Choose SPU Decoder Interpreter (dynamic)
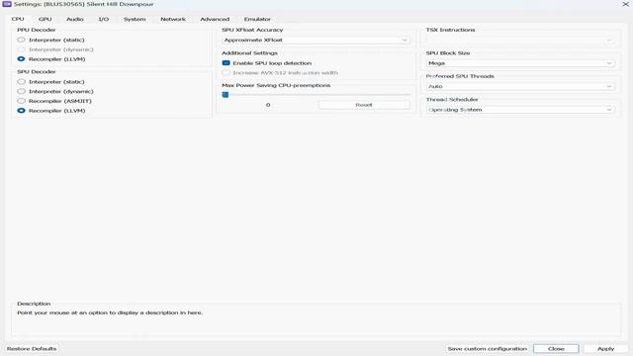This screenshot has height=356, width=633. (55, 91)
